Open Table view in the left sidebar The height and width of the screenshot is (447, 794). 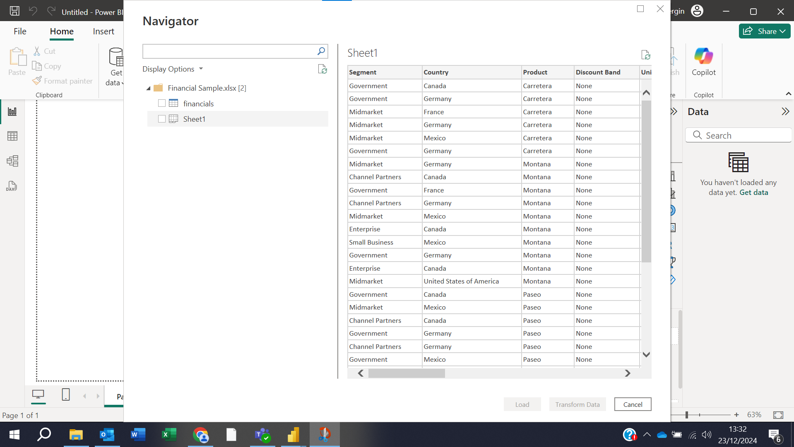12,136
